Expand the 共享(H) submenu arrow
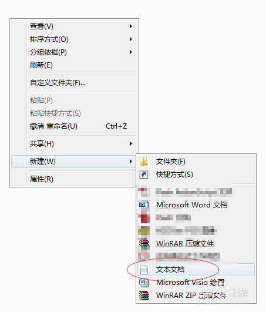The height and width of the screenshot is (312, 266). point(130,144)
